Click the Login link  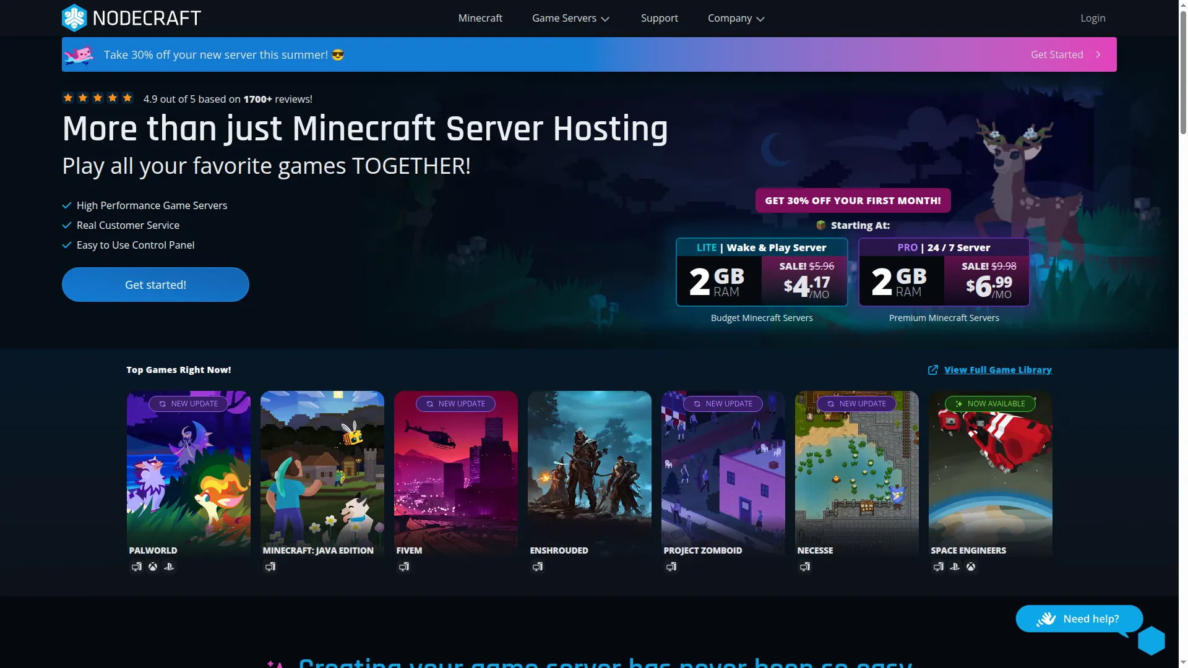pos(1093,18)
